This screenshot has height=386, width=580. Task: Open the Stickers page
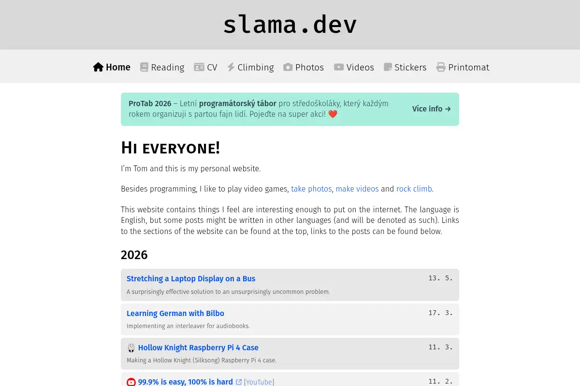coord(405,67)
